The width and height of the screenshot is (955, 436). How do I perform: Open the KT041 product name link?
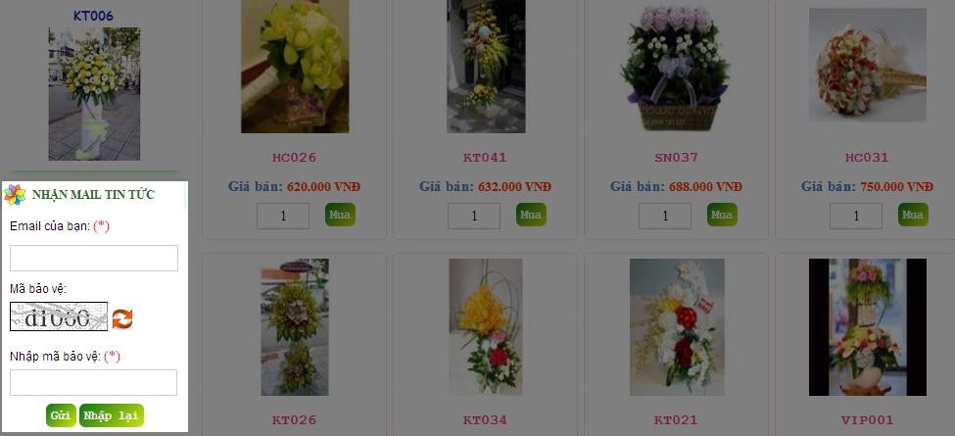485,158
